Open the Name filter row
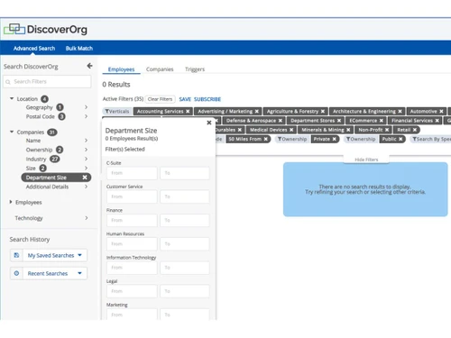451x338 pixels. coord(57,141)
